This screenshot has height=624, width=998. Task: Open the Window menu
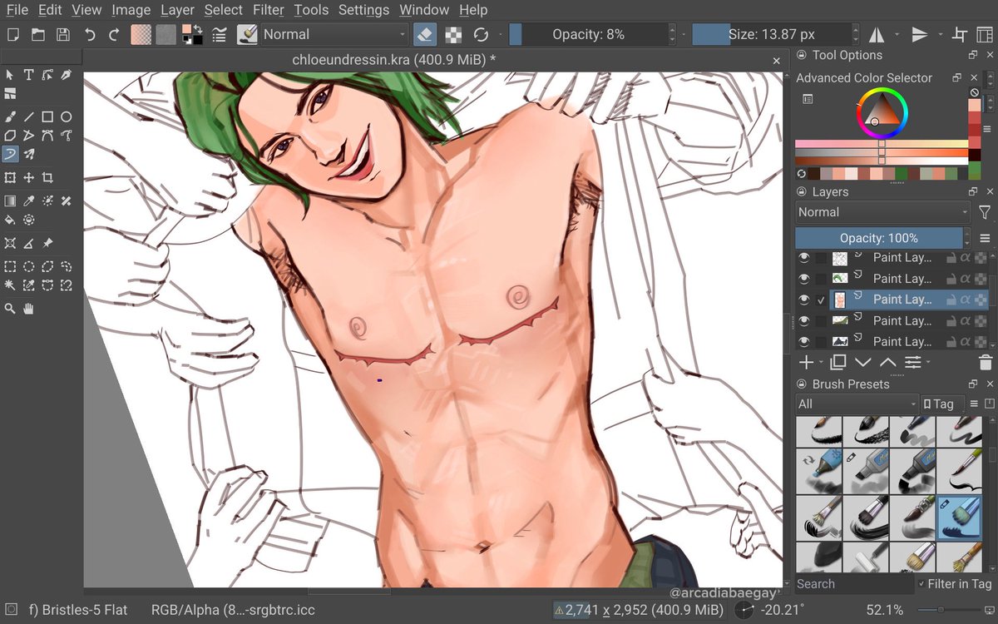(x=423, y=10)
